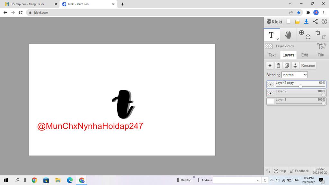Bookmark this page with the star
The height and width of the screenshot is (185, 329).
298,13
